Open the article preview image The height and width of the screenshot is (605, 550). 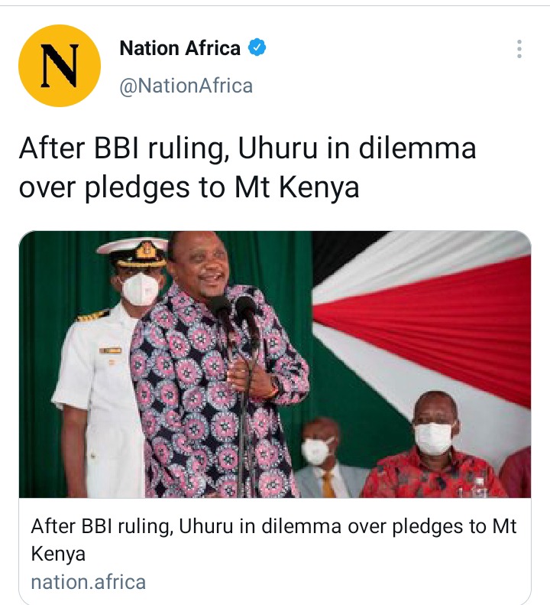[x=275, y=364]
